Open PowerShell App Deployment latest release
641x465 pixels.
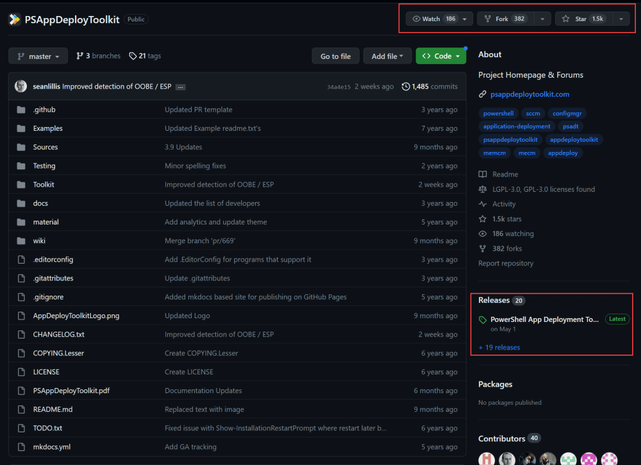coord(544,320)
